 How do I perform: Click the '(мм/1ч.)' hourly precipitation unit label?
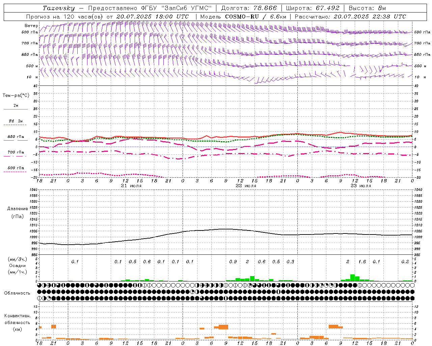[17, 272]
